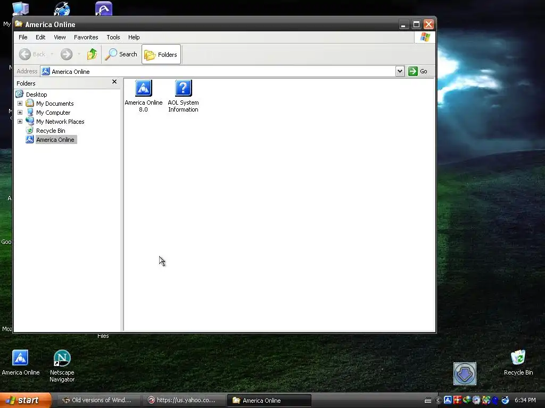
Task: Open the Address bar dropdown
Action: pyautogui.click(x=400, y=71)
